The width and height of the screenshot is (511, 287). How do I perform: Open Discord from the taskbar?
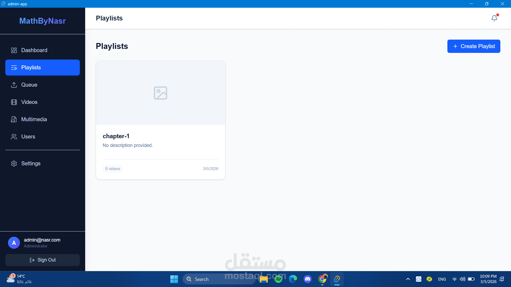308,279
